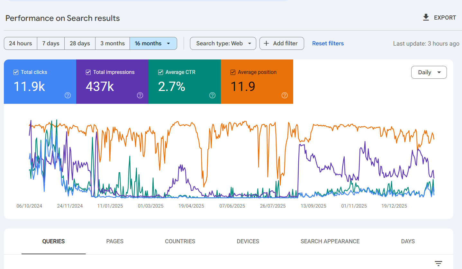
Task: Uncheck the Total clicks checkbox
Action: point(16,72)
